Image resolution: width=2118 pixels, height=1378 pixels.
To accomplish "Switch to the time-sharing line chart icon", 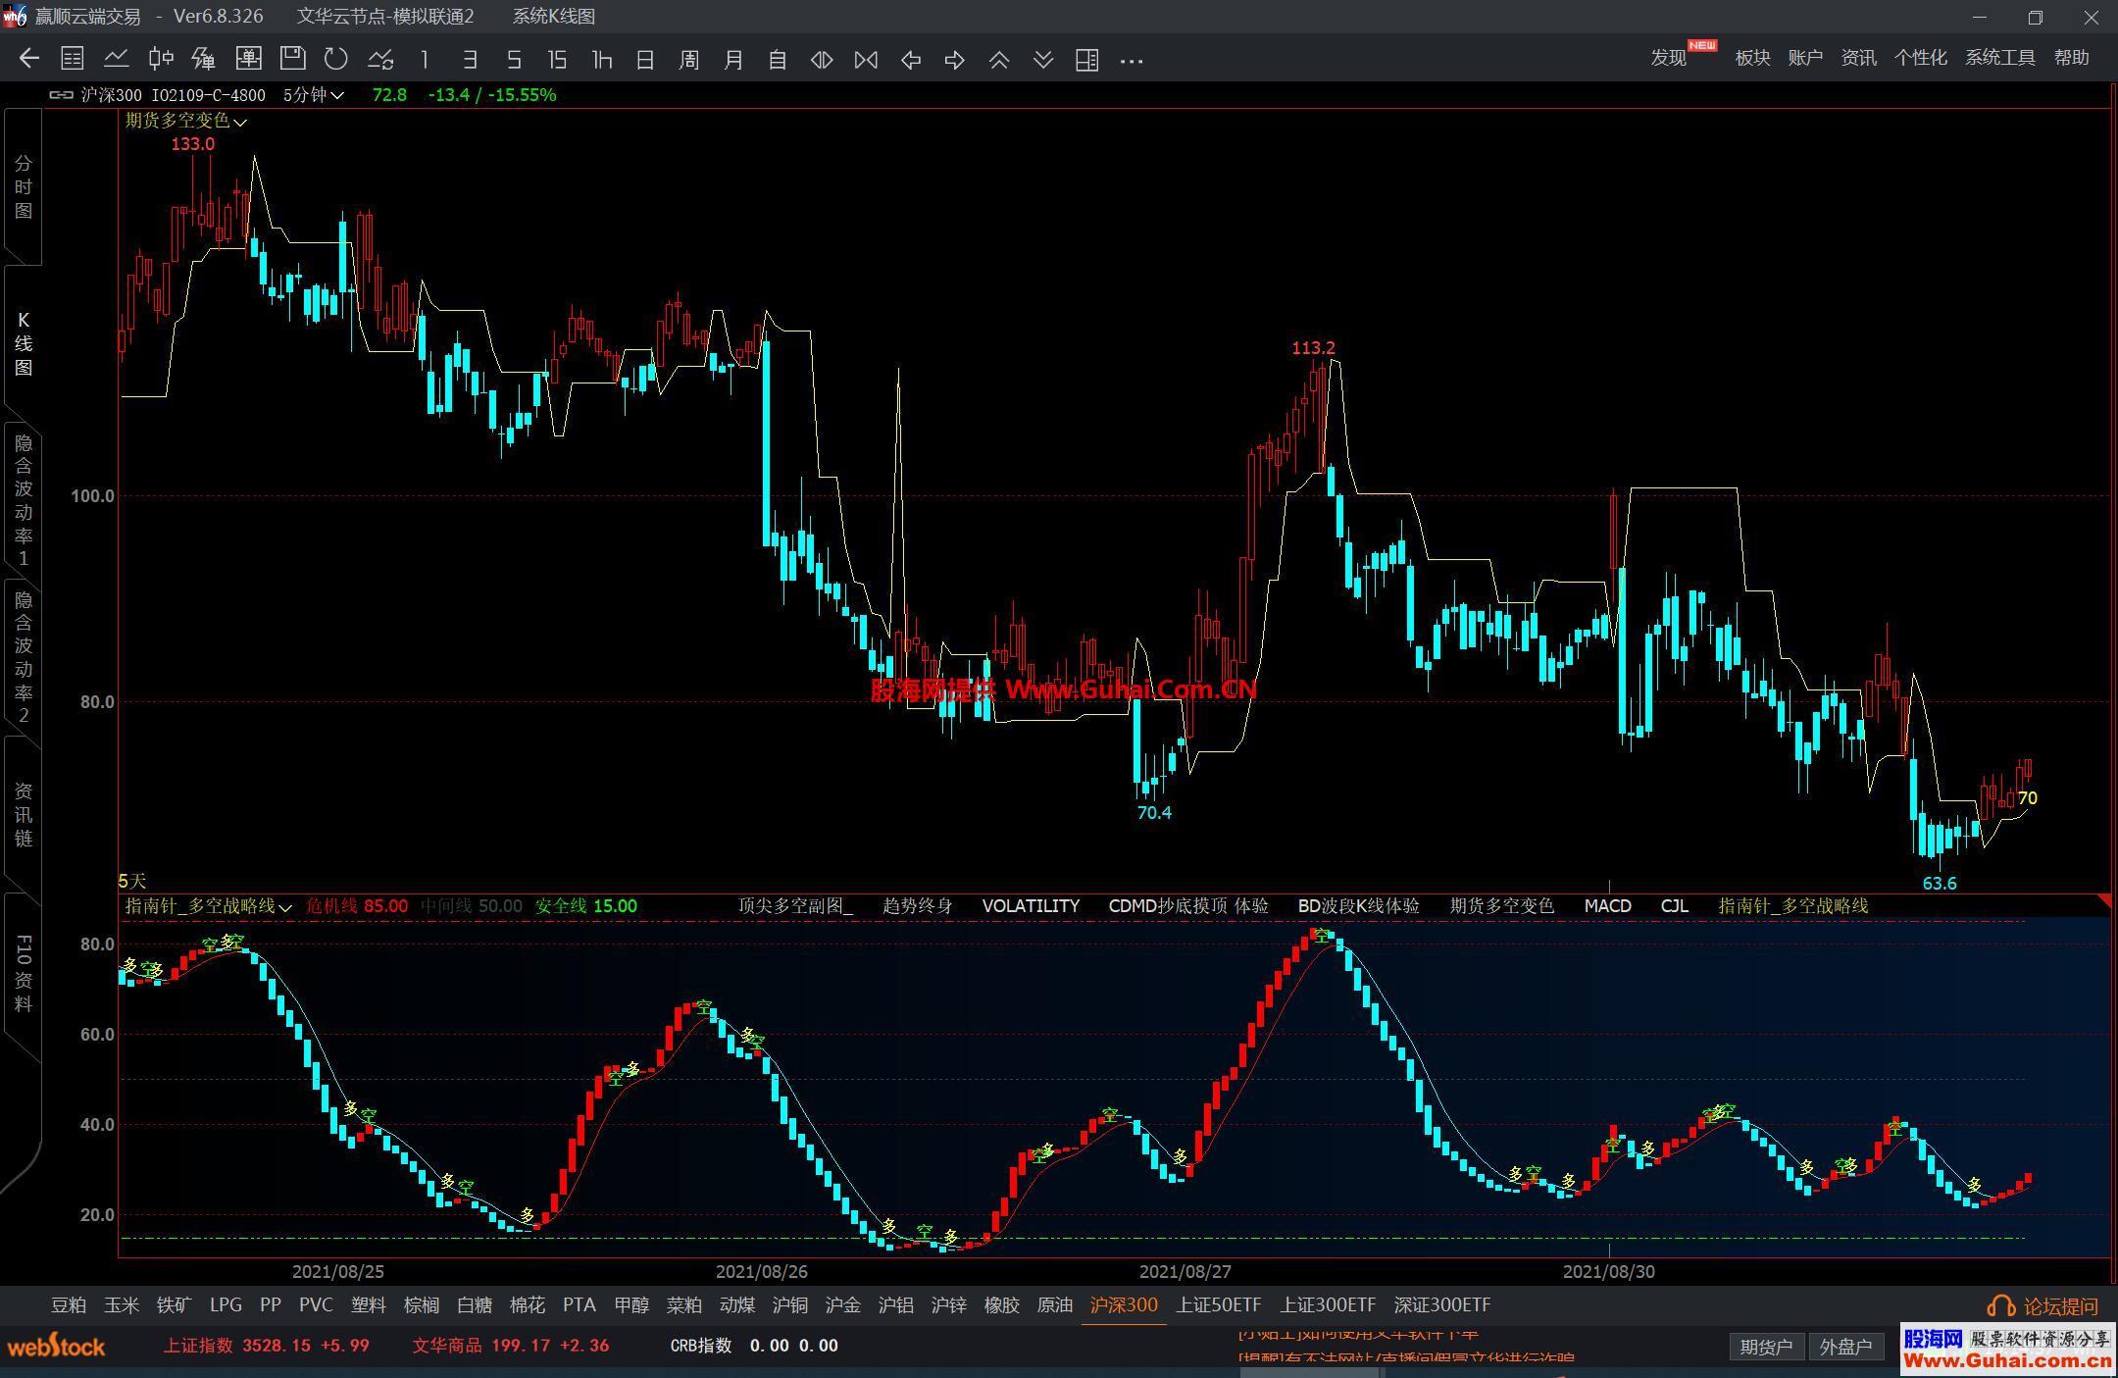I will (x=117, y=59).
